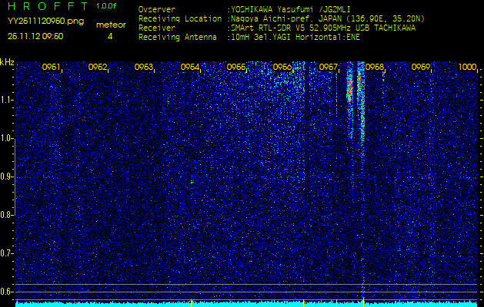
Task: Click the kHz axis unit label
Action: 7,62
